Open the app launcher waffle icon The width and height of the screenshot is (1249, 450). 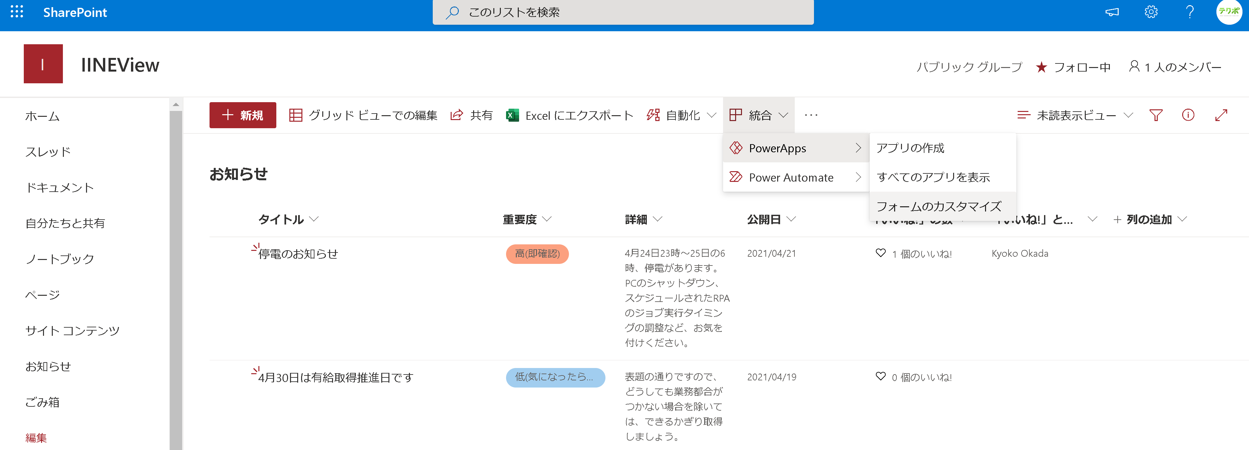pyautogui.click(x=17, y=12)
